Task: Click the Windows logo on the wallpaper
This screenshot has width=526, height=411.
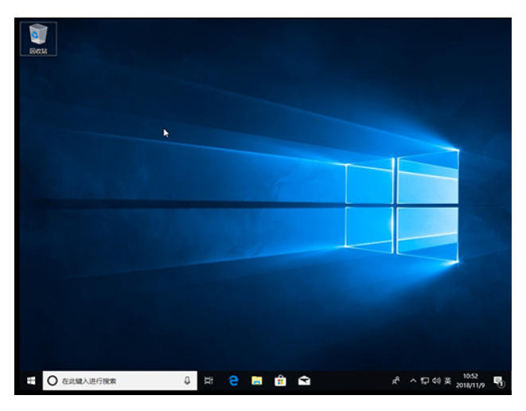Action: (402, 205)
